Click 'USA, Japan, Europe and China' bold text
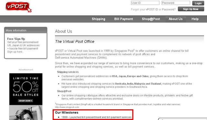The height and width of the screenshot is (120, 207). click(x=130, y=76)
